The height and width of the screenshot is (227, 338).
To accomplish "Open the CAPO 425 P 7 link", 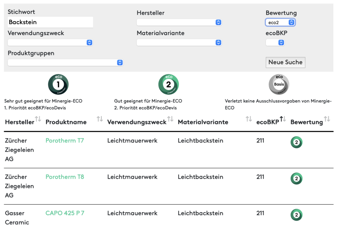I will coord(65,213).
